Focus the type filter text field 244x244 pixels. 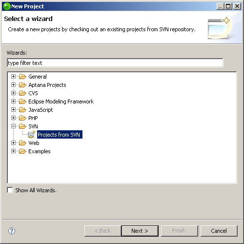115,63
